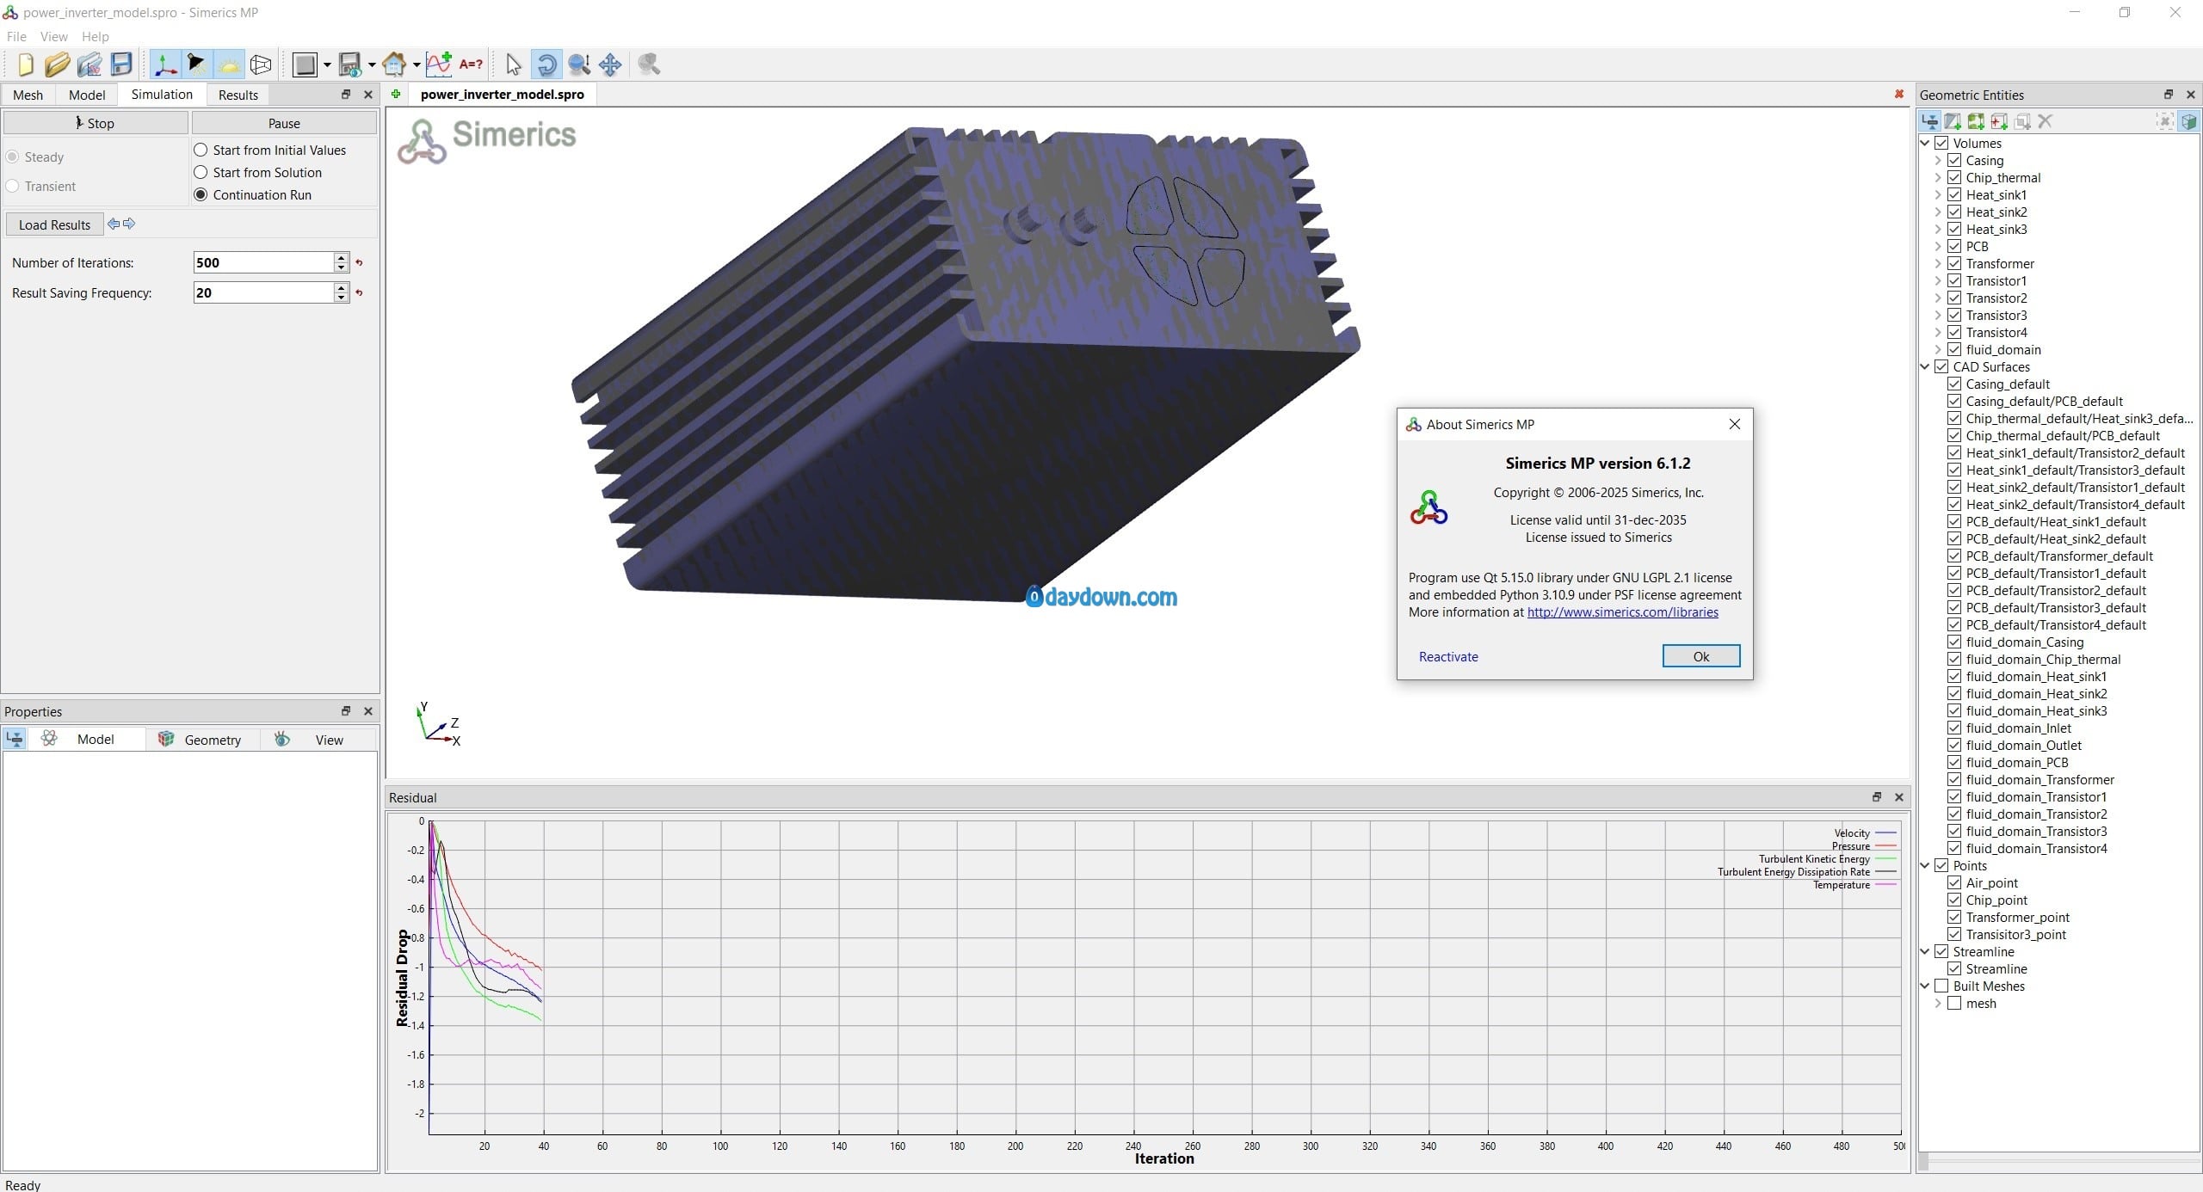Click the add point icon in Geometric Entities
The width and height of the screenshot is (2203, 1192).
(1999, 121)
